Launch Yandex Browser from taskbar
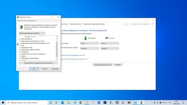The image size is (187, 105). [x=93, y=103]
